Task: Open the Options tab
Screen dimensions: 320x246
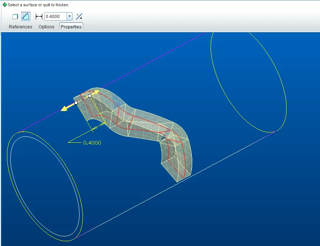Action: [x=46, y=27]
